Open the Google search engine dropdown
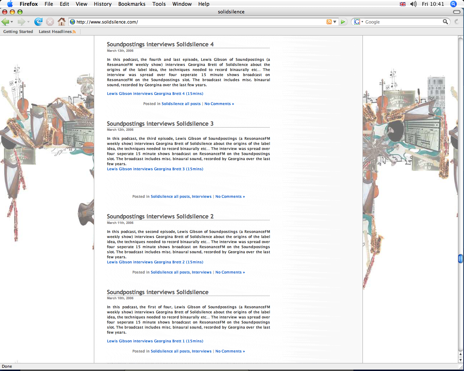464x371 pixels. click(358, 22)
